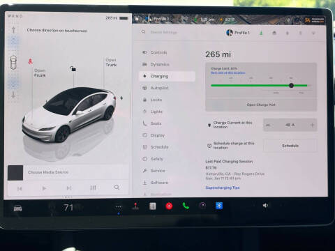Screen dimensions: 335x251
Task: Click the Search Settings field
Action: coord(164,32)
